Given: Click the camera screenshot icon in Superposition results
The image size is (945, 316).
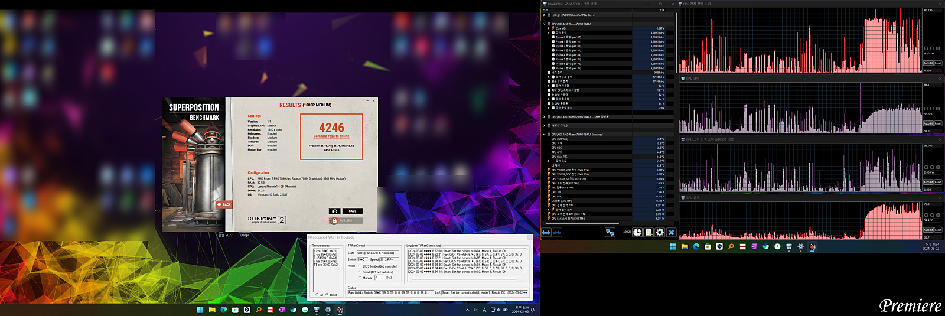Looking at the screenshot, I should tap(334, 211).
